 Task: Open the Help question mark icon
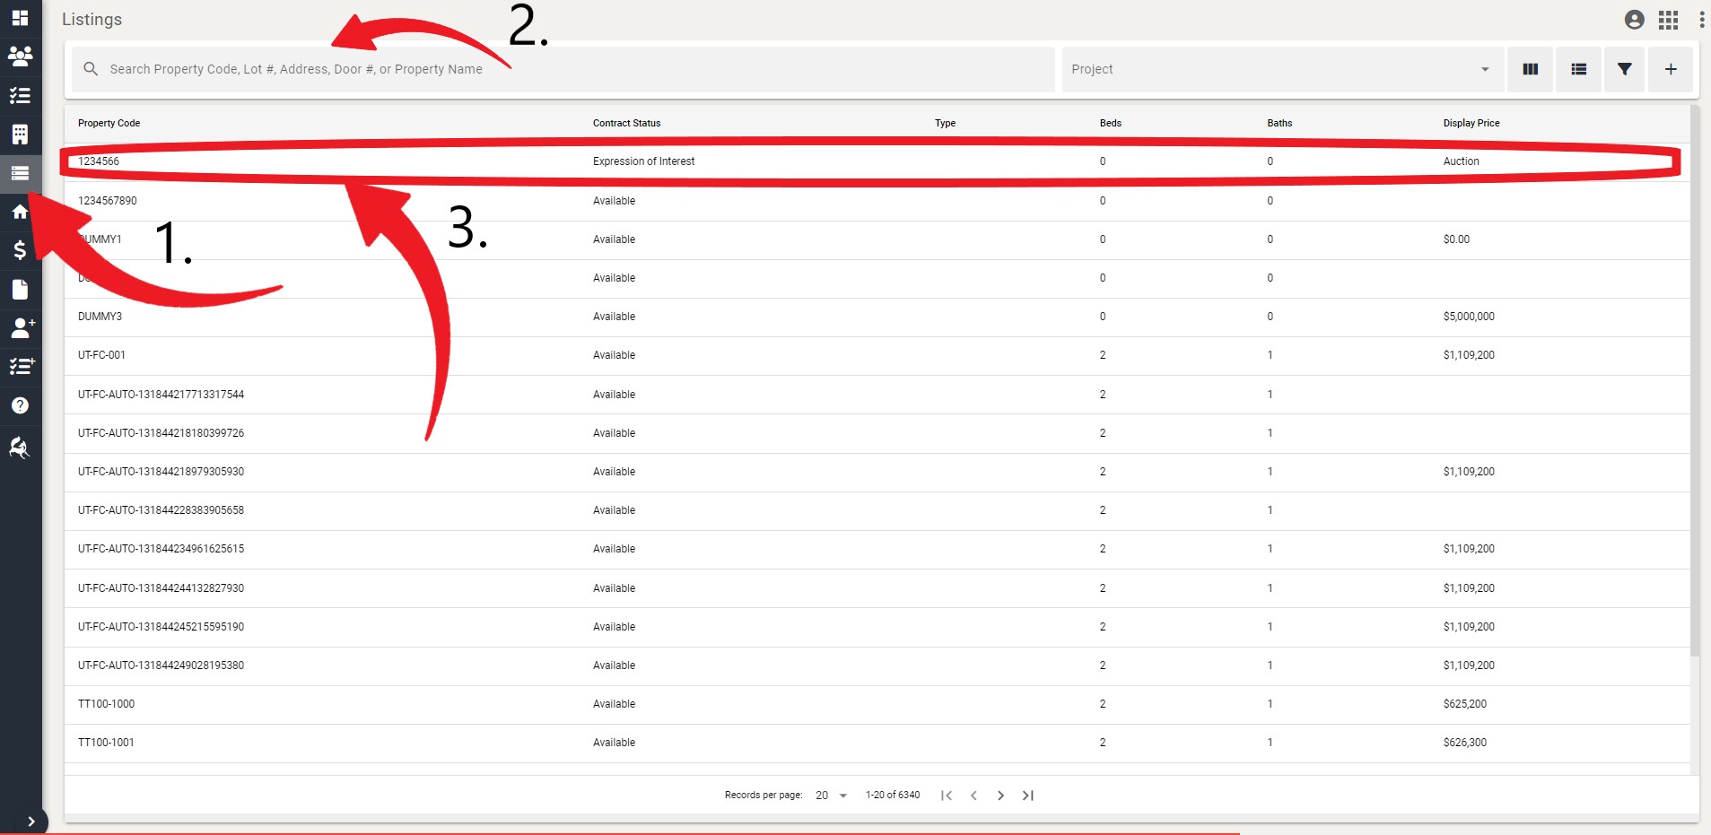point(20,404)
